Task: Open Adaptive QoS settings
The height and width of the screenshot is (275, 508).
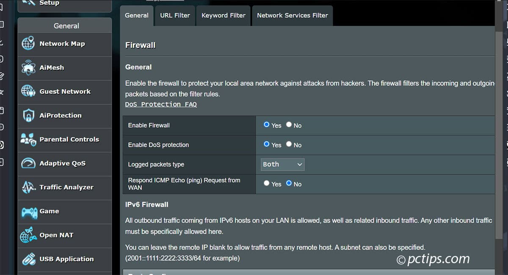Action: (x=29, y=164)
